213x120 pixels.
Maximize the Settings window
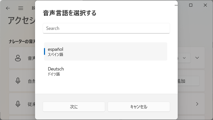[191, 5]
